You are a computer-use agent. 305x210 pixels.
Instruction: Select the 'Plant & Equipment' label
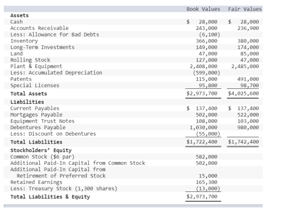point(36,66)
